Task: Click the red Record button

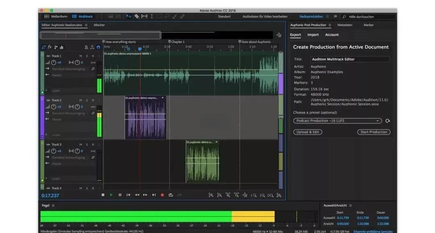Action: [162, 195]
